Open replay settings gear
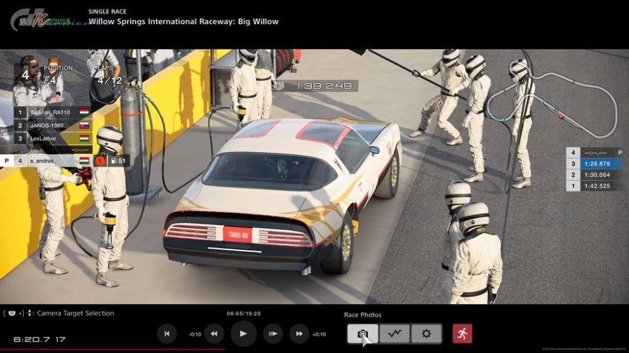629x353 pixels. pos(426,334)
